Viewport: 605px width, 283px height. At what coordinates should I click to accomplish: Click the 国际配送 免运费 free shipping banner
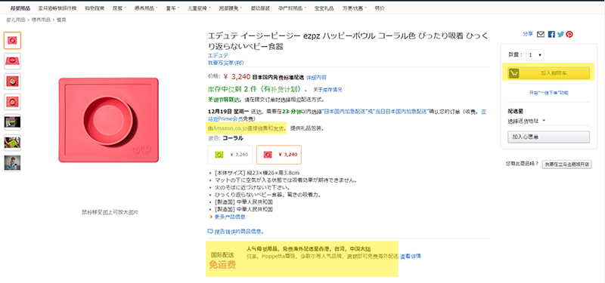pos(302,259)
